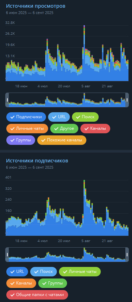The width and height of the screenshot is (132, 302).
Task: Click the Источники просмотров heading
Action: point(36,6)
